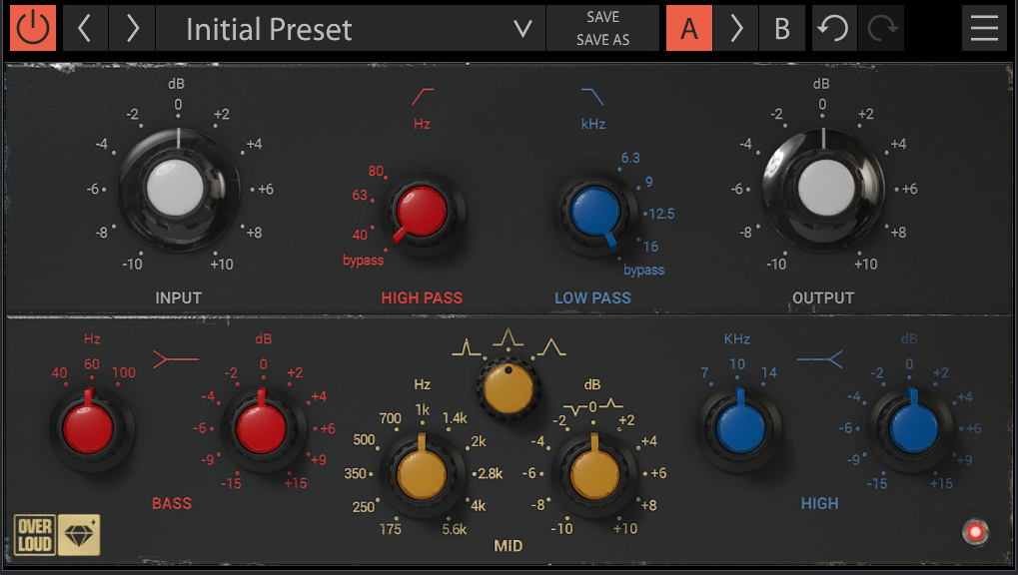Click the red HIGH PASS knob

click(x=421, y=211)
